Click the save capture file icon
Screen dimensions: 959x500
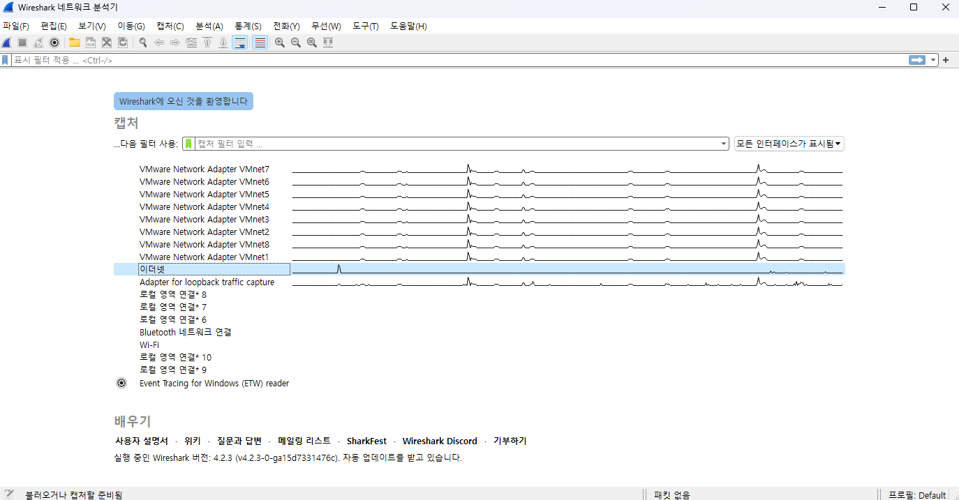tap(91, 43)
